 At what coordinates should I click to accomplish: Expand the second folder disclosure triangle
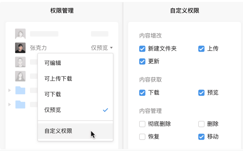pyautogui.click(x=10, y=104)
